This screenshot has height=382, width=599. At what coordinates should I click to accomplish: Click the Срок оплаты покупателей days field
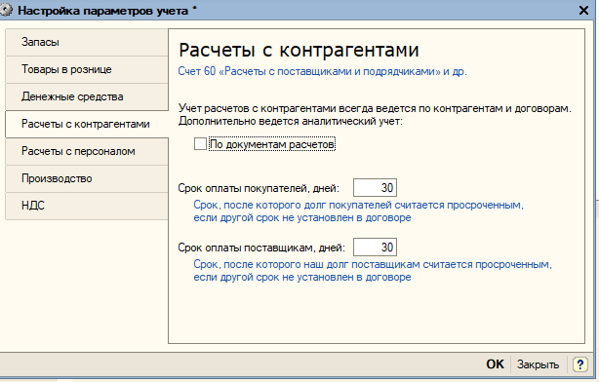click(x=375, y=188)
